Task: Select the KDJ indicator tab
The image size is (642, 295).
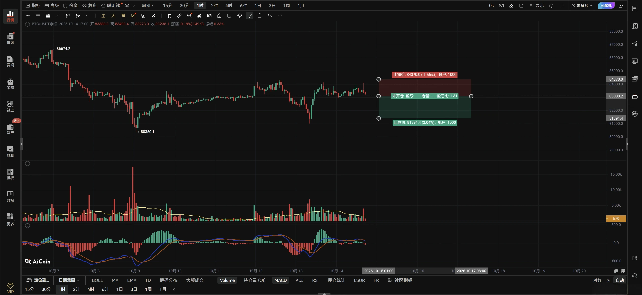Action: [299, 280]
